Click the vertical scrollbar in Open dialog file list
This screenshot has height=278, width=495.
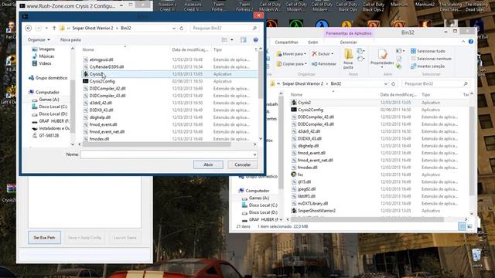coord(261,76)
